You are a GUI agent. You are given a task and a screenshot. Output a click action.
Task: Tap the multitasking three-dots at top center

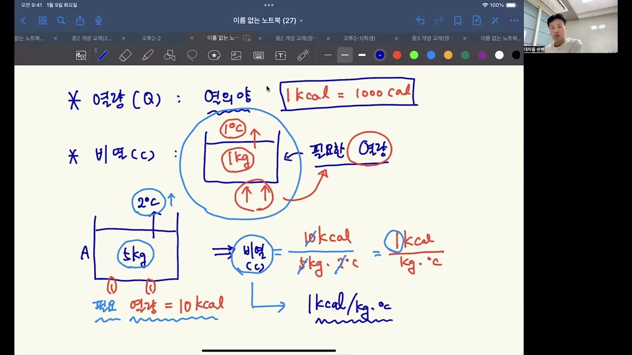(269, 5)
